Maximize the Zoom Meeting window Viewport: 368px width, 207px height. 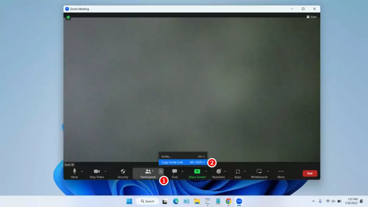click(303, 9)
